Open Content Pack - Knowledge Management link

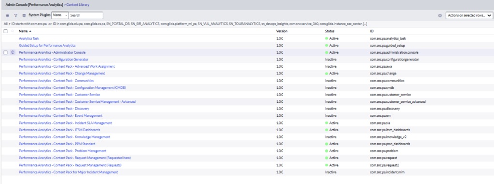tap(65, 137)
